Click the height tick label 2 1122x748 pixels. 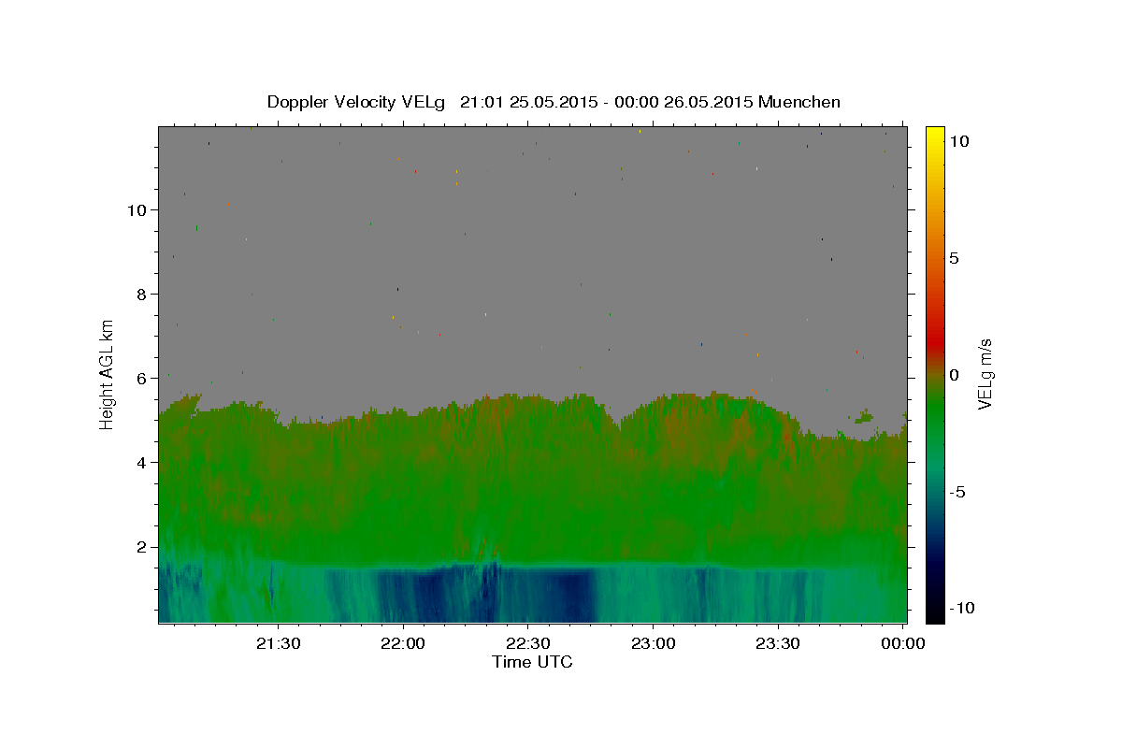coord(142,546)
